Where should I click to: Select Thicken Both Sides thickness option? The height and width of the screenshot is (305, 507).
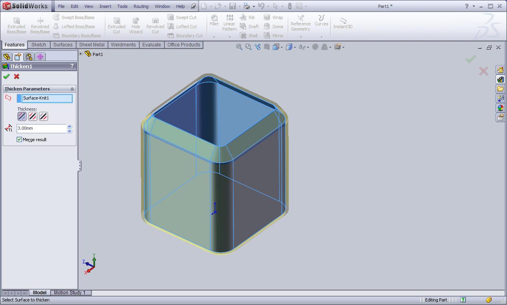(x=33, y=116)
